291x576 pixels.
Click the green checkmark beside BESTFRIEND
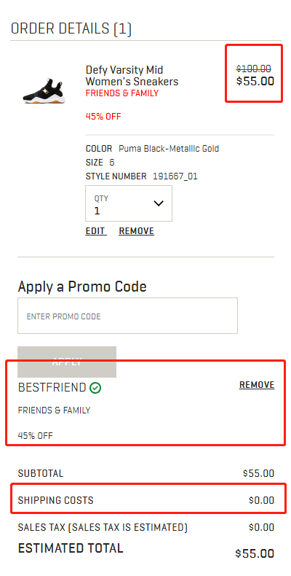click(95, 388)
